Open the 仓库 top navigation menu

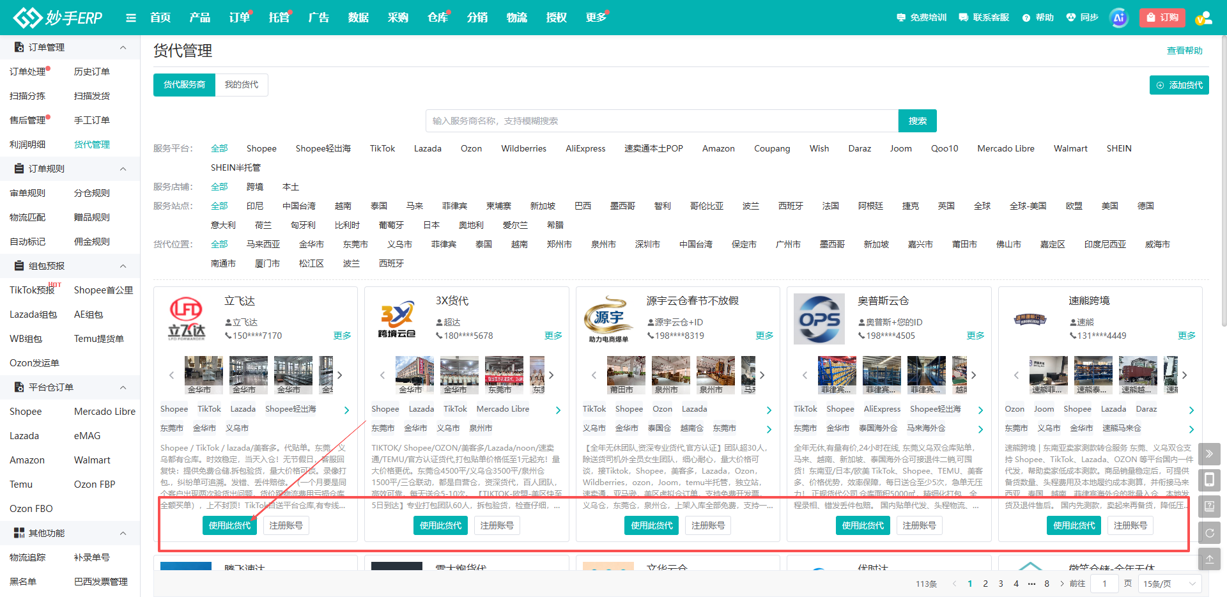(438, 18)
